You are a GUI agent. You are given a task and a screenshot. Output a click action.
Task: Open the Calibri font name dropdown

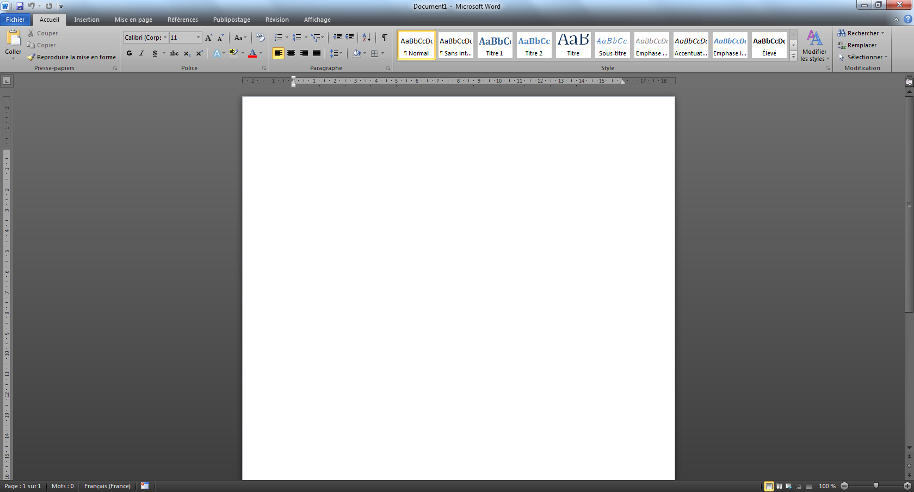(165, 38)
